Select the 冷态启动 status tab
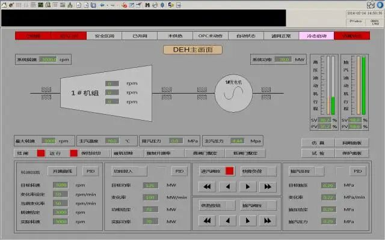Viewport: 385px width, 240px height. click(x=316, y=36)
